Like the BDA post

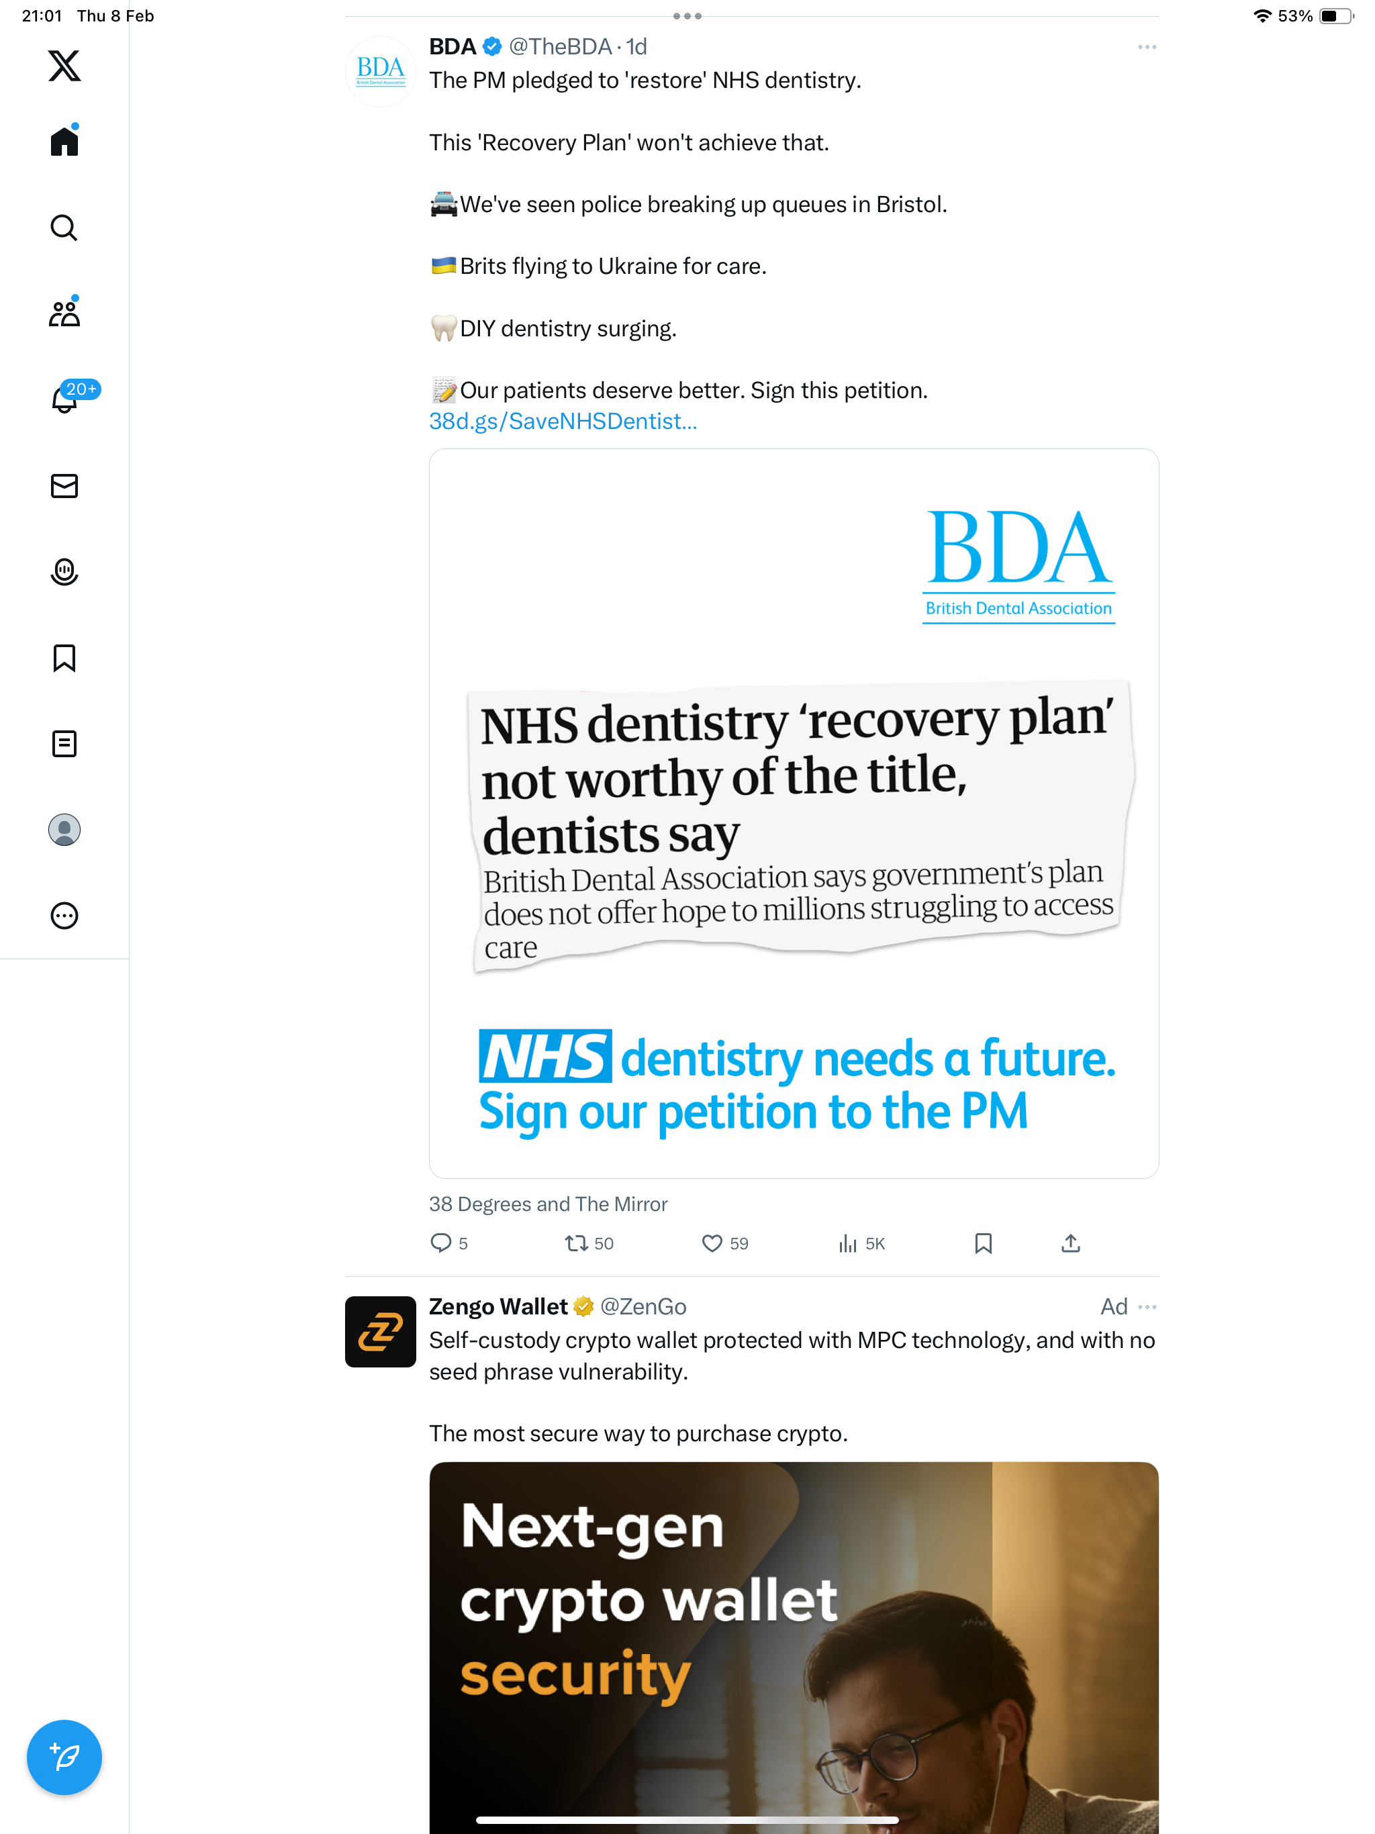(712, 1243)
